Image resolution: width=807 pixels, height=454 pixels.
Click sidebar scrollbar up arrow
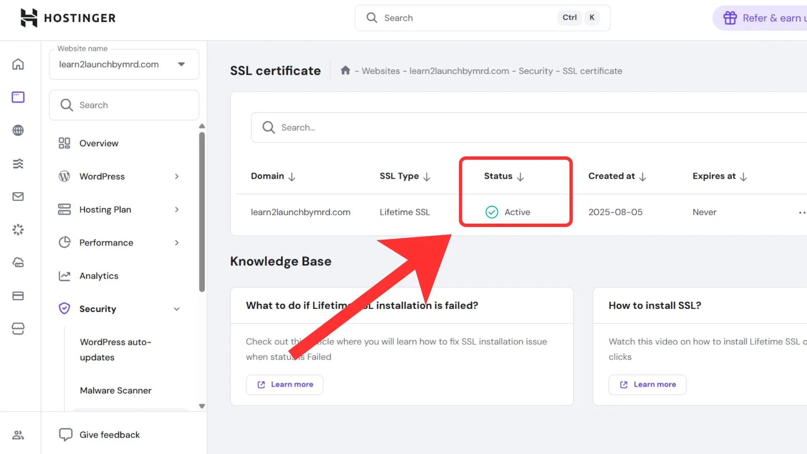click(x=202, y=126)
